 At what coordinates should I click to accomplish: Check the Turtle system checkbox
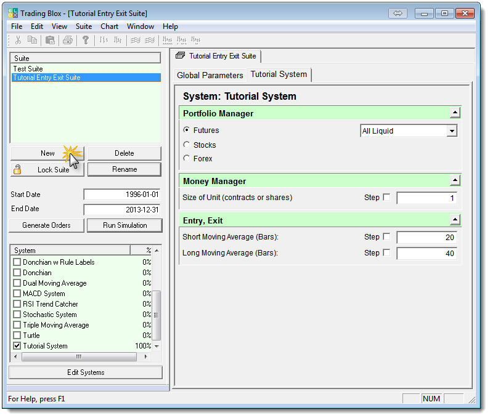tap(17, 336)
